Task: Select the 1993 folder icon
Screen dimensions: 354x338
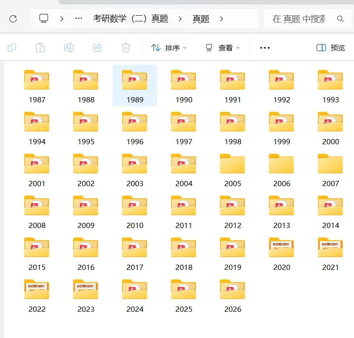Action: tap(330, 80)
